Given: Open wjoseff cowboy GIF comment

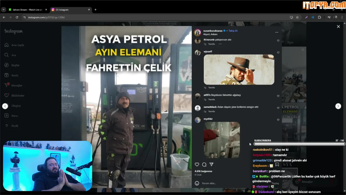Looking at the screenshot, I should [x=239, y=70].
